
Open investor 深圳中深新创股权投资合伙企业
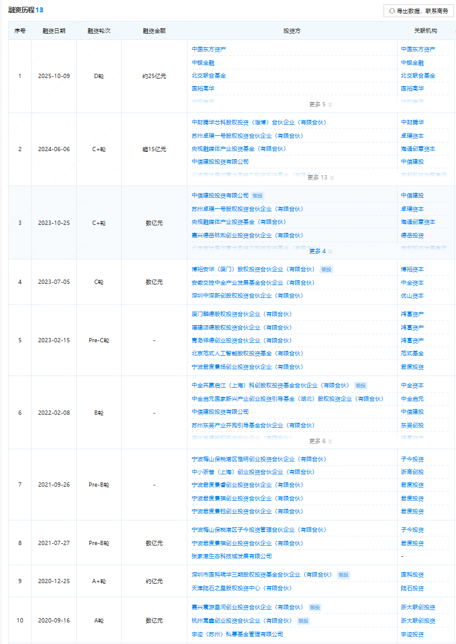coord(247,296)
